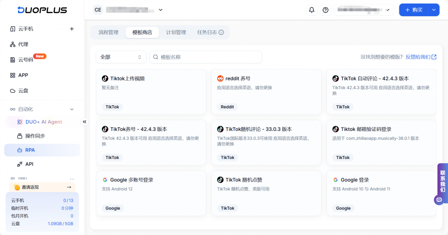This screenshot has width=448, height=235.
Task: Switch to 模板商店 tab
Action: [142, 32]
